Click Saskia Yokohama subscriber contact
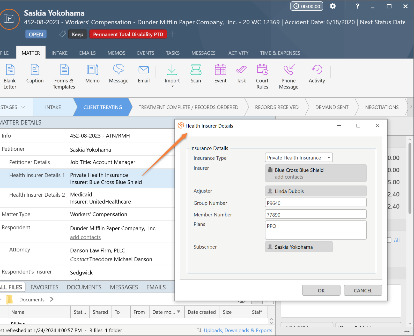The image size is (414, 336). click(x=299, y=247)
